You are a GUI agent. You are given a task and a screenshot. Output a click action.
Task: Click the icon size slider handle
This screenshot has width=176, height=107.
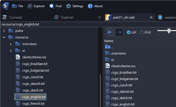(169, 31)
